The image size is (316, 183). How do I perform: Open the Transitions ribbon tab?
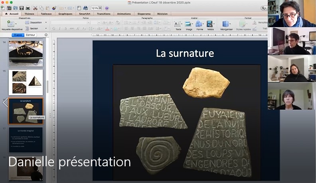point(103,14)
